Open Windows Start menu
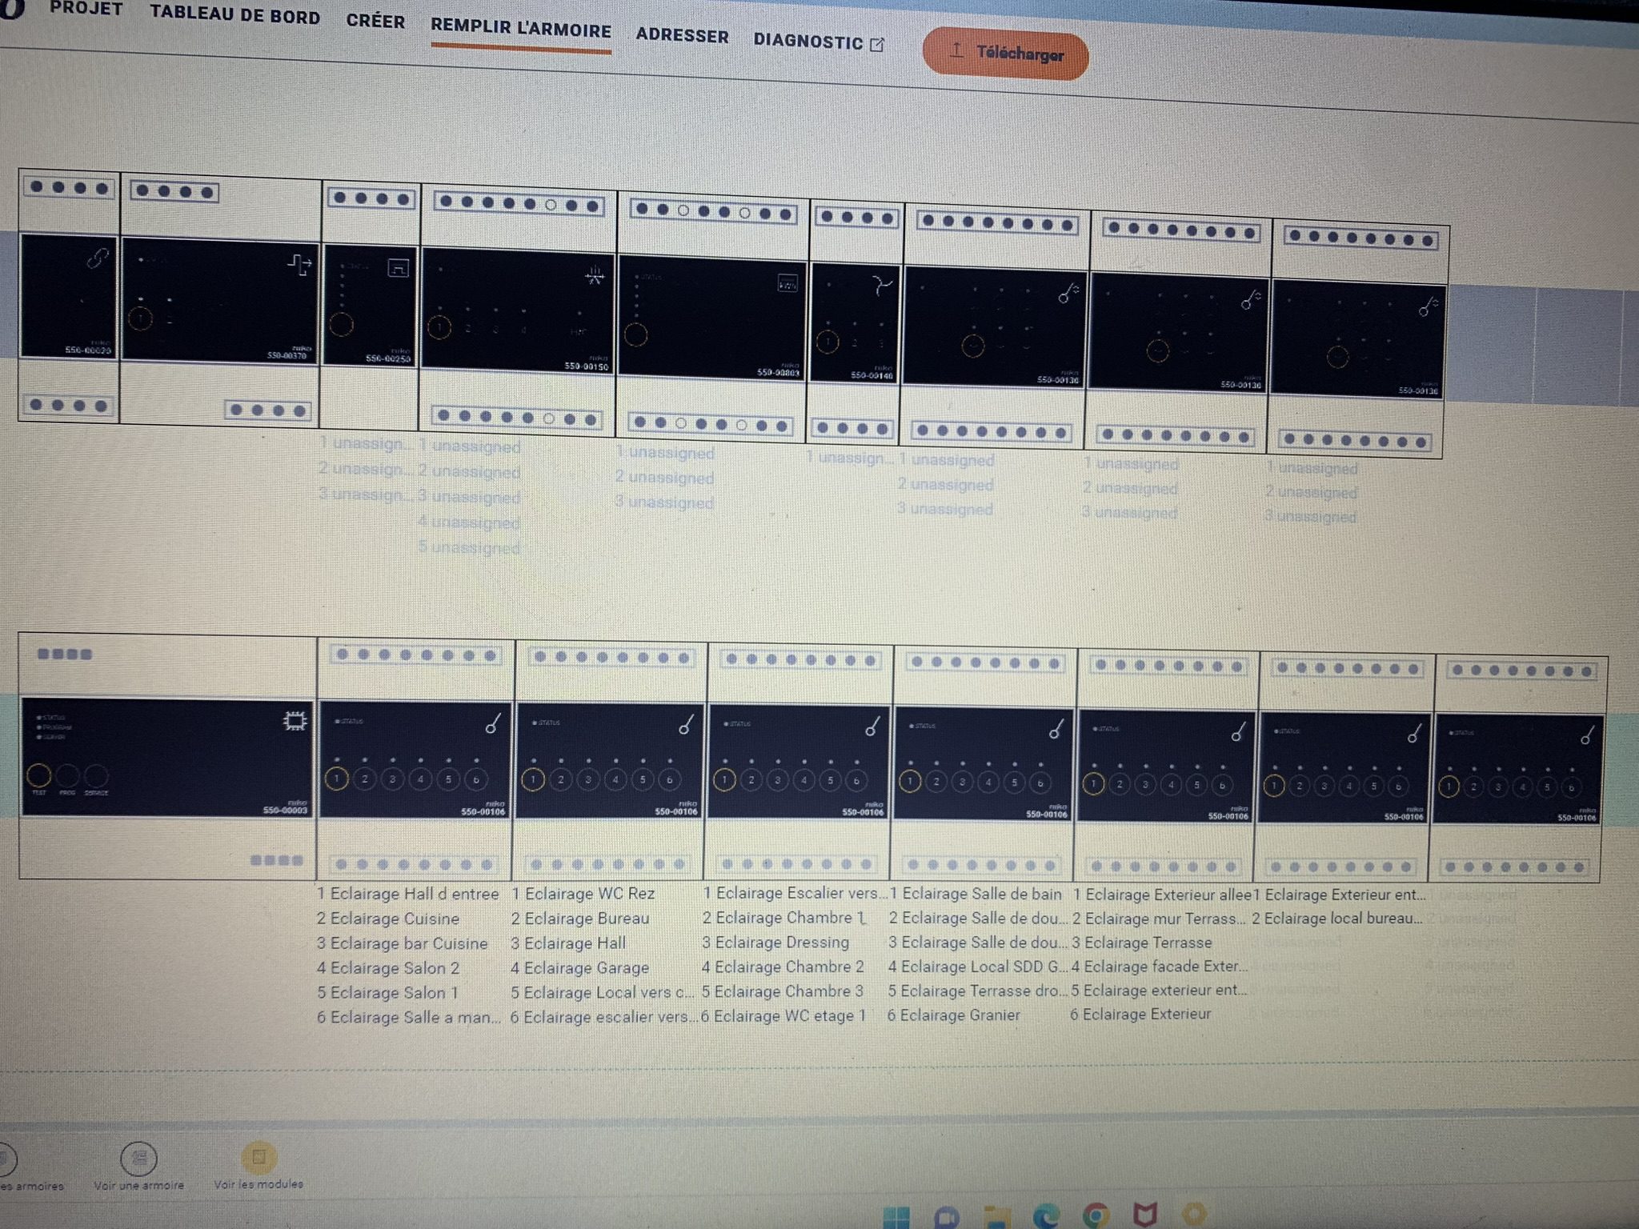 tap(896, 1217)
